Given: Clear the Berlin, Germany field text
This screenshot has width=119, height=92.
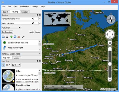Looking at the screenshot, I should [33, 23].
